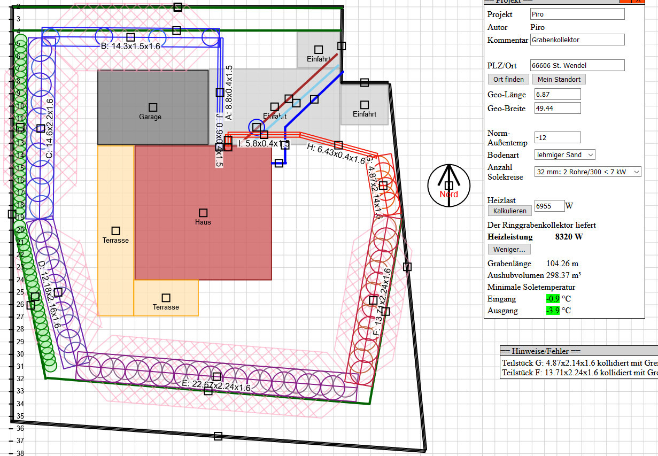Click the Garage center handle
This screenshot has height=456, width=658.
point(153,107)
